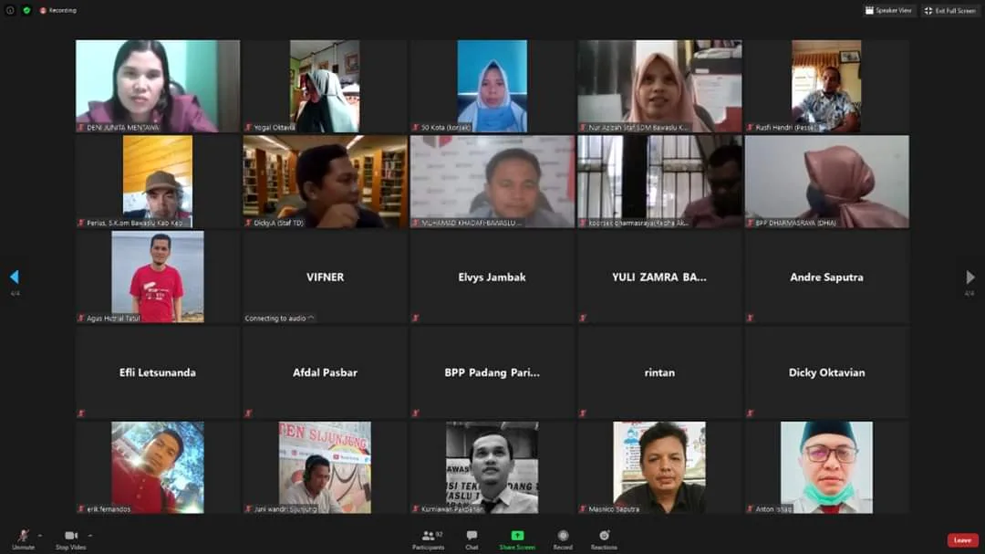Screen dimensions: 985x554
Task: Expand the Connecting to audio status on VIFNER
Action: [x=312, y=319]
